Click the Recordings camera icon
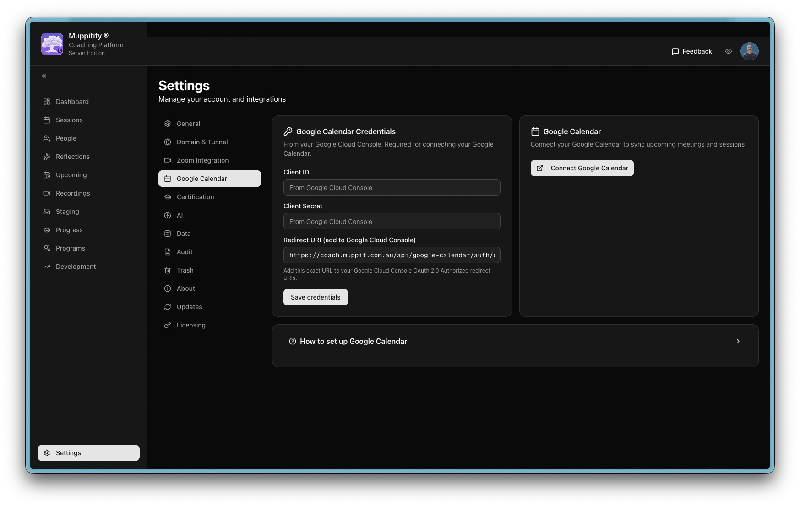 pos(47,193)
